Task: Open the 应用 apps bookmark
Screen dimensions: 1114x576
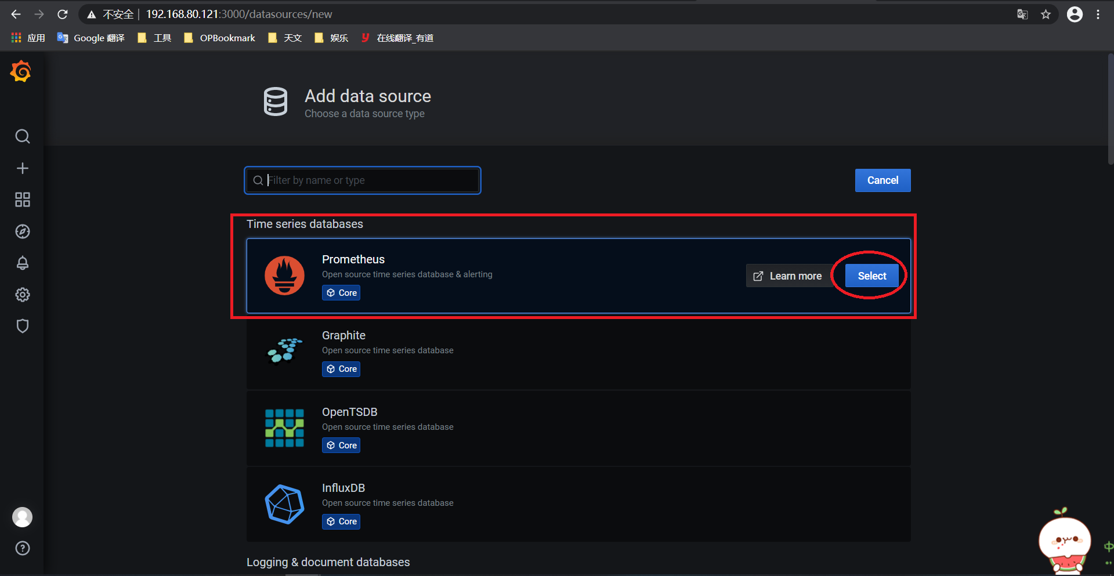Action: coord(28,38)
